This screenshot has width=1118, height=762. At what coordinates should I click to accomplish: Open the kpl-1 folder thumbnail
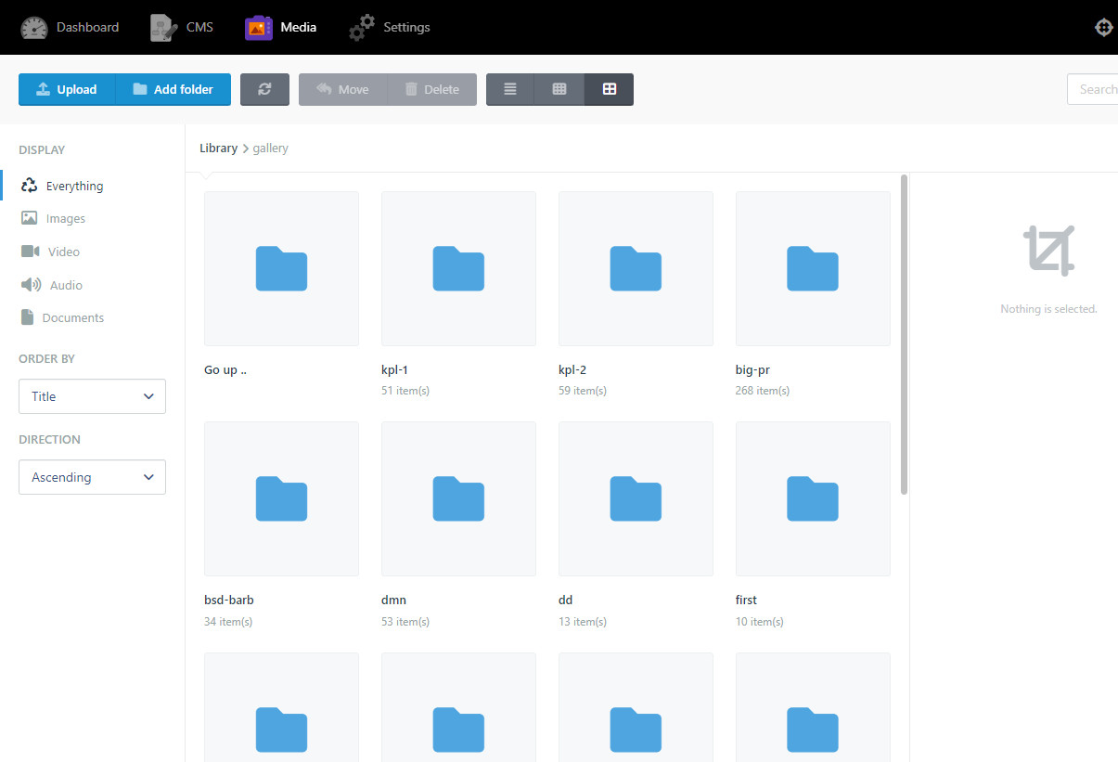pyautogui.click(x=458, y=268)
